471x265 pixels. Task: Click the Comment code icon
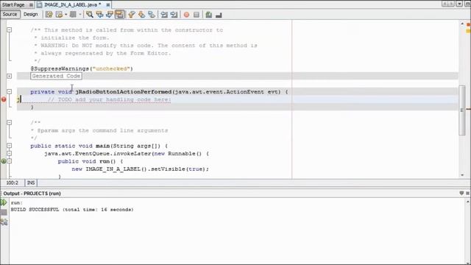point(209,15)
